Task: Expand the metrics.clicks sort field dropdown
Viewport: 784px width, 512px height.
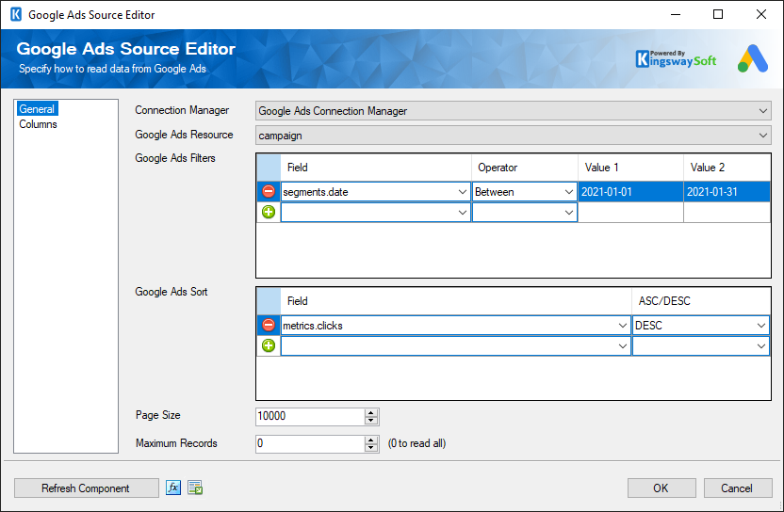Action: click(623, 326)
